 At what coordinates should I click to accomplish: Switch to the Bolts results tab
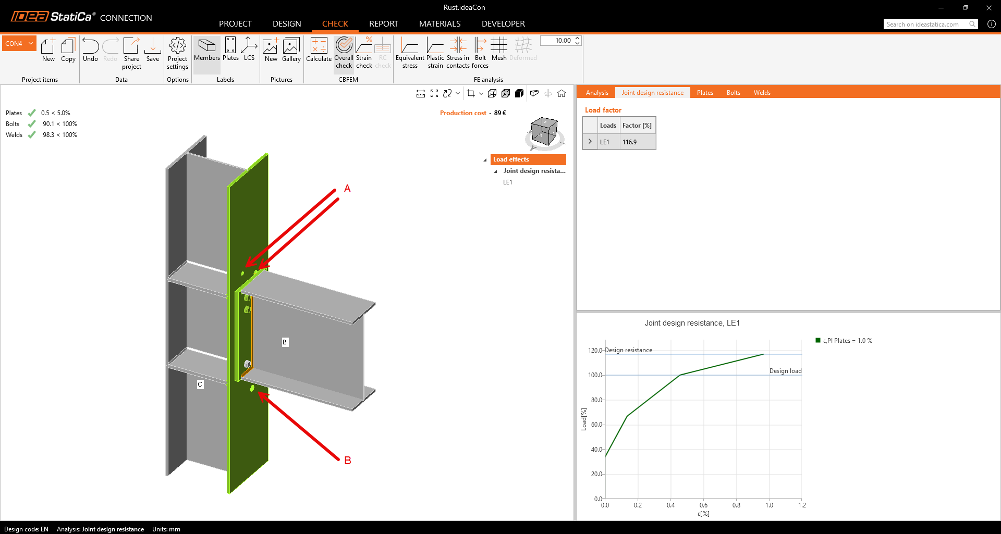coord(734,93)
